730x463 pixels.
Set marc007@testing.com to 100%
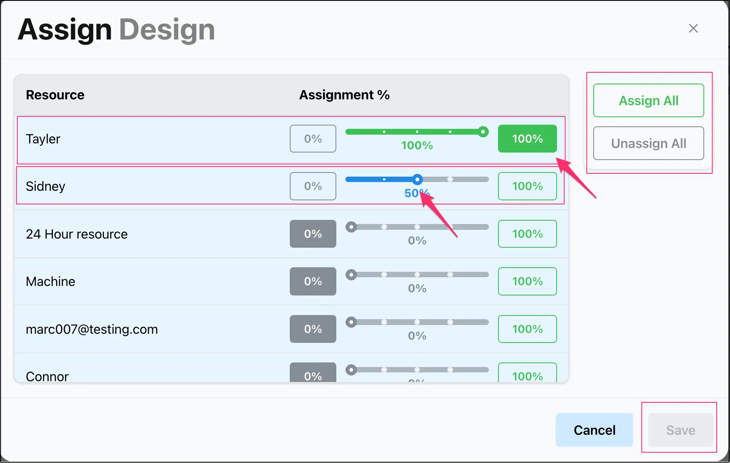click(527, 329)
